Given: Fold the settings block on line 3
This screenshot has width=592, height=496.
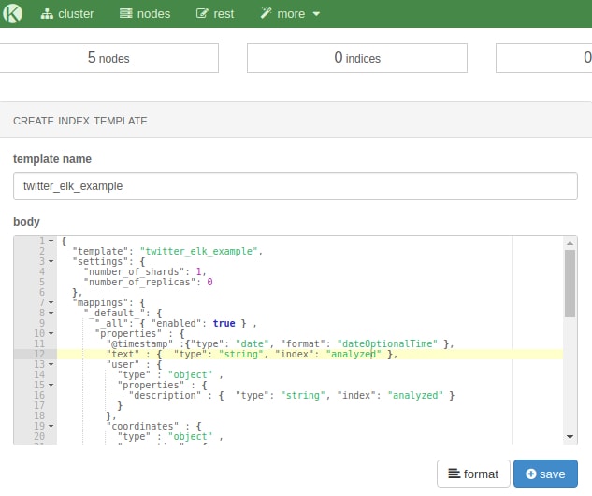Looking at the screenshot, I should 51,261.
